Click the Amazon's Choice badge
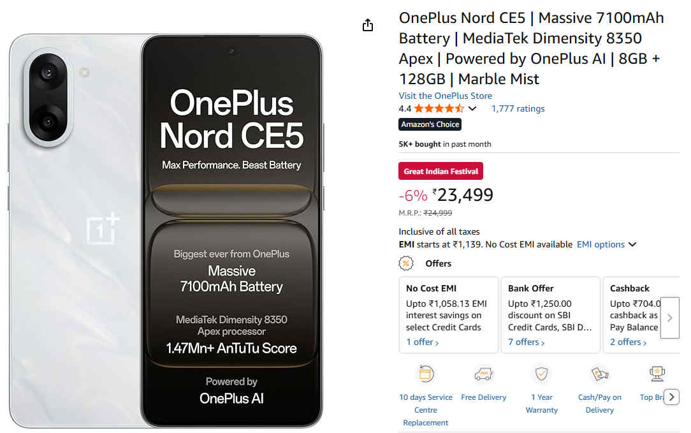The width and height of the screenshot is (691, 433). pyautogui.click(x=430, y=124)
